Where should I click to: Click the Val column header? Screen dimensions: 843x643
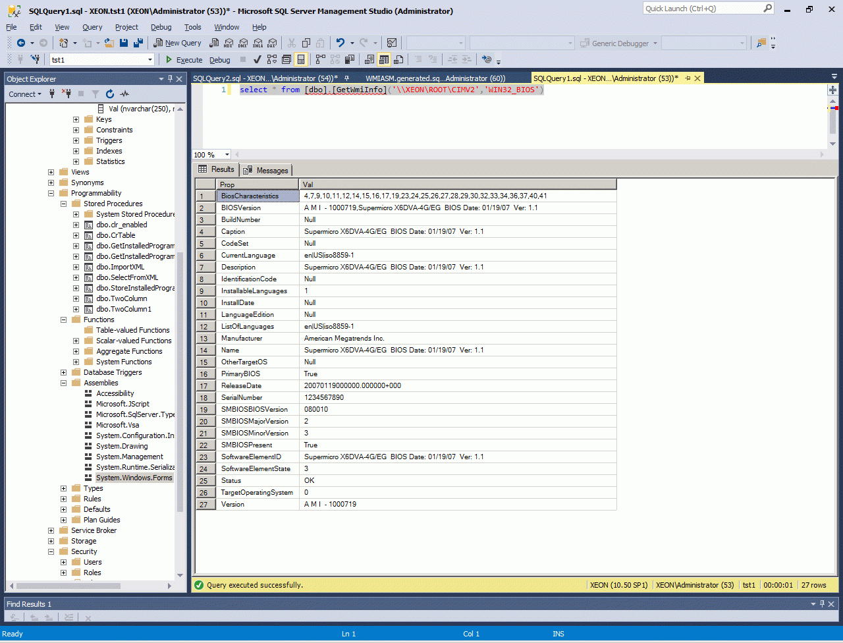[458, 184]
